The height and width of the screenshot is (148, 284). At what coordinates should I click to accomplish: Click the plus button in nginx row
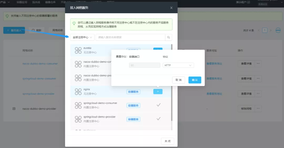158,92
